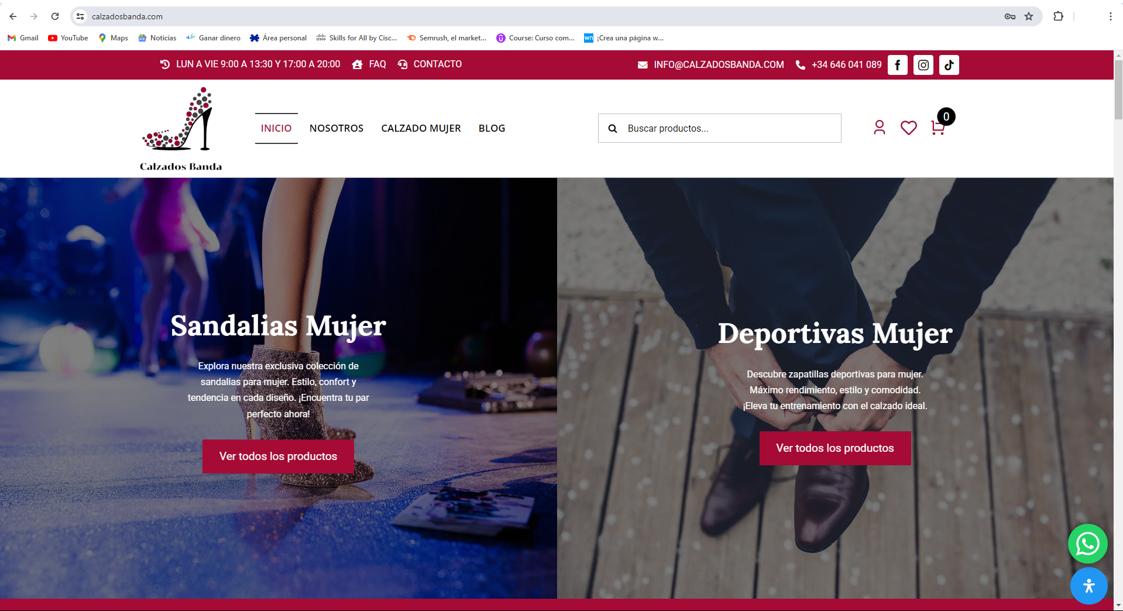Viewport: 1123px width, 611px height.
Task: Go to the NOSOTROS menu item
Action: [x=336, y=128]
